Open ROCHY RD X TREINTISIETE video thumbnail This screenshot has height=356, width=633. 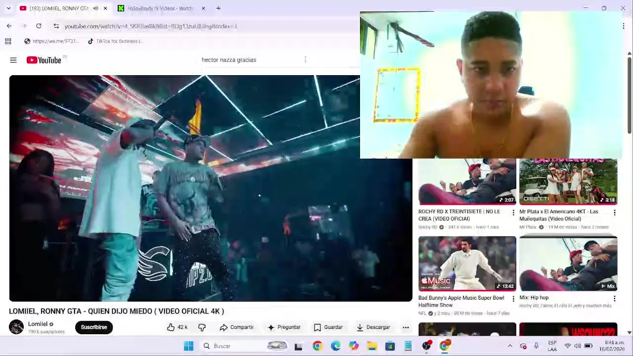(467, 181)
